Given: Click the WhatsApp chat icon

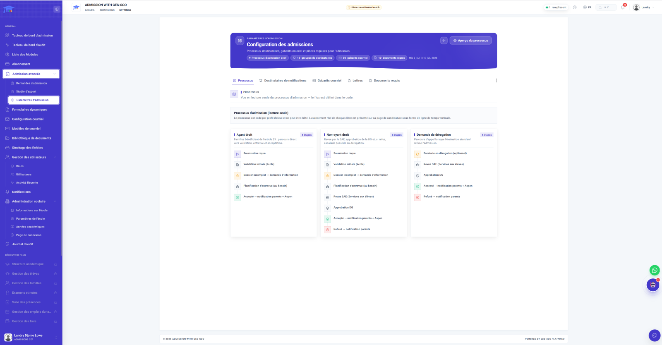Looking at the screenshot, I should coord(655,270).
